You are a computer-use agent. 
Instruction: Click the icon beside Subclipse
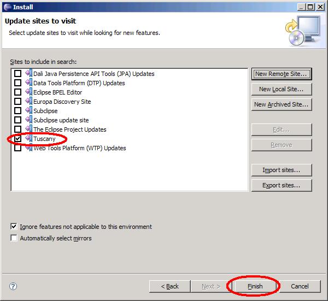tap(29, 110)
